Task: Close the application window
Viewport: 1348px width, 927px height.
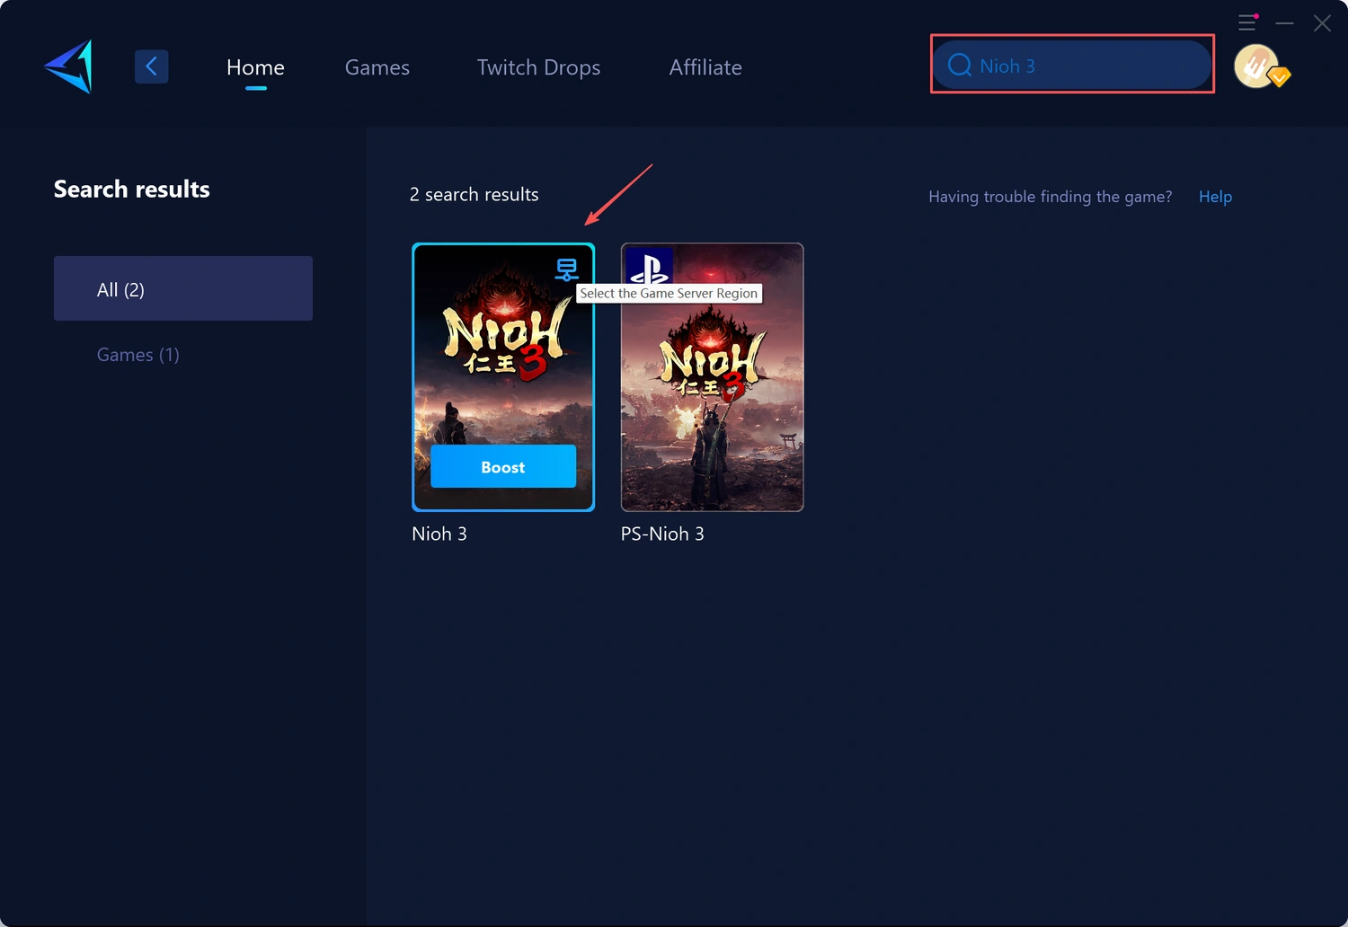Action: click(x=1322, y=23)
